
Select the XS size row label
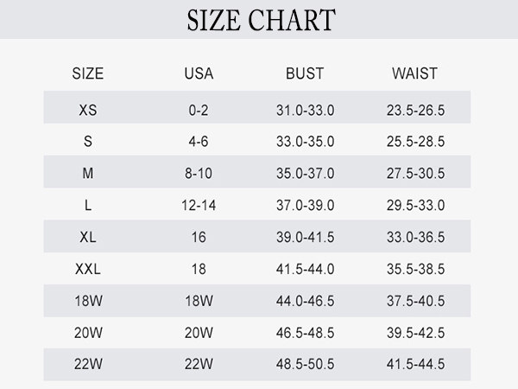click(88, 110)
